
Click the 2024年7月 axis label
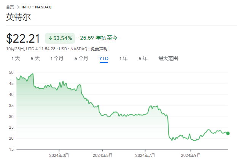(x=145, y=155)
